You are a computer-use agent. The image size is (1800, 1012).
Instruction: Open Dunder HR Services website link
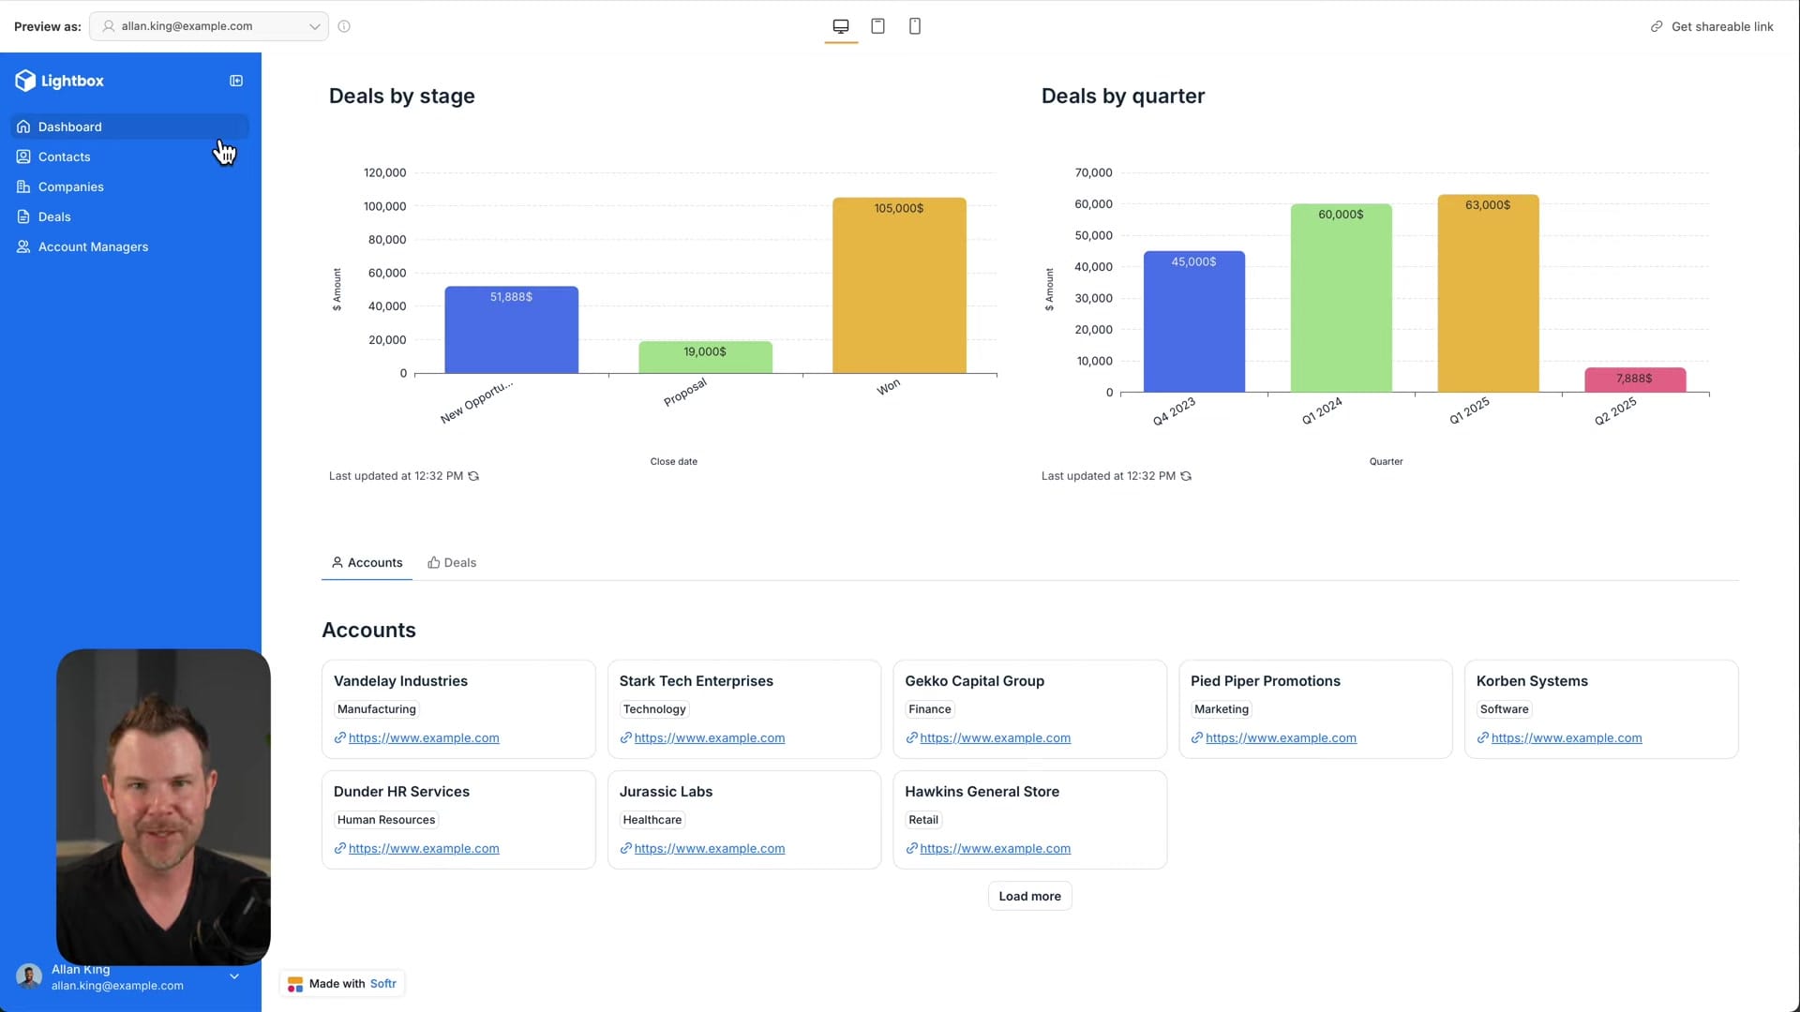pos(423,848)
